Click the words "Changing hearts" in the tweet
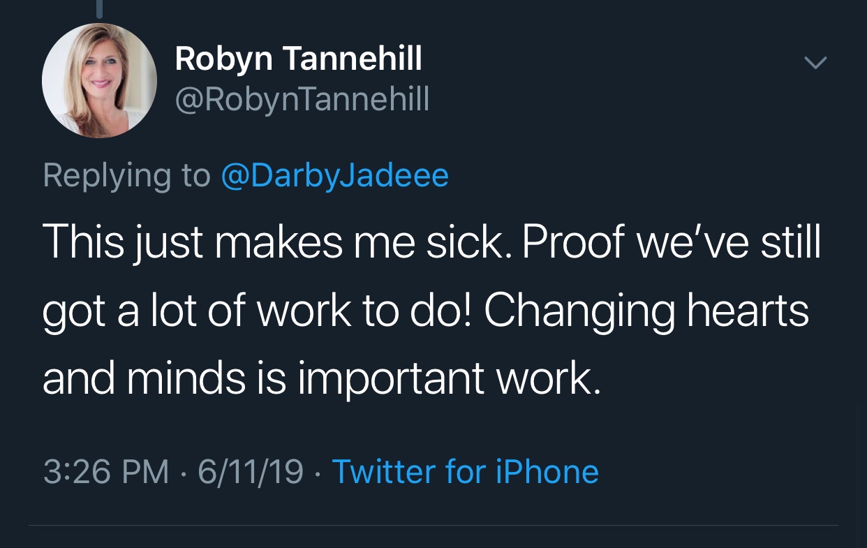This screenshot has height=548, width=867. coord(646,310)
